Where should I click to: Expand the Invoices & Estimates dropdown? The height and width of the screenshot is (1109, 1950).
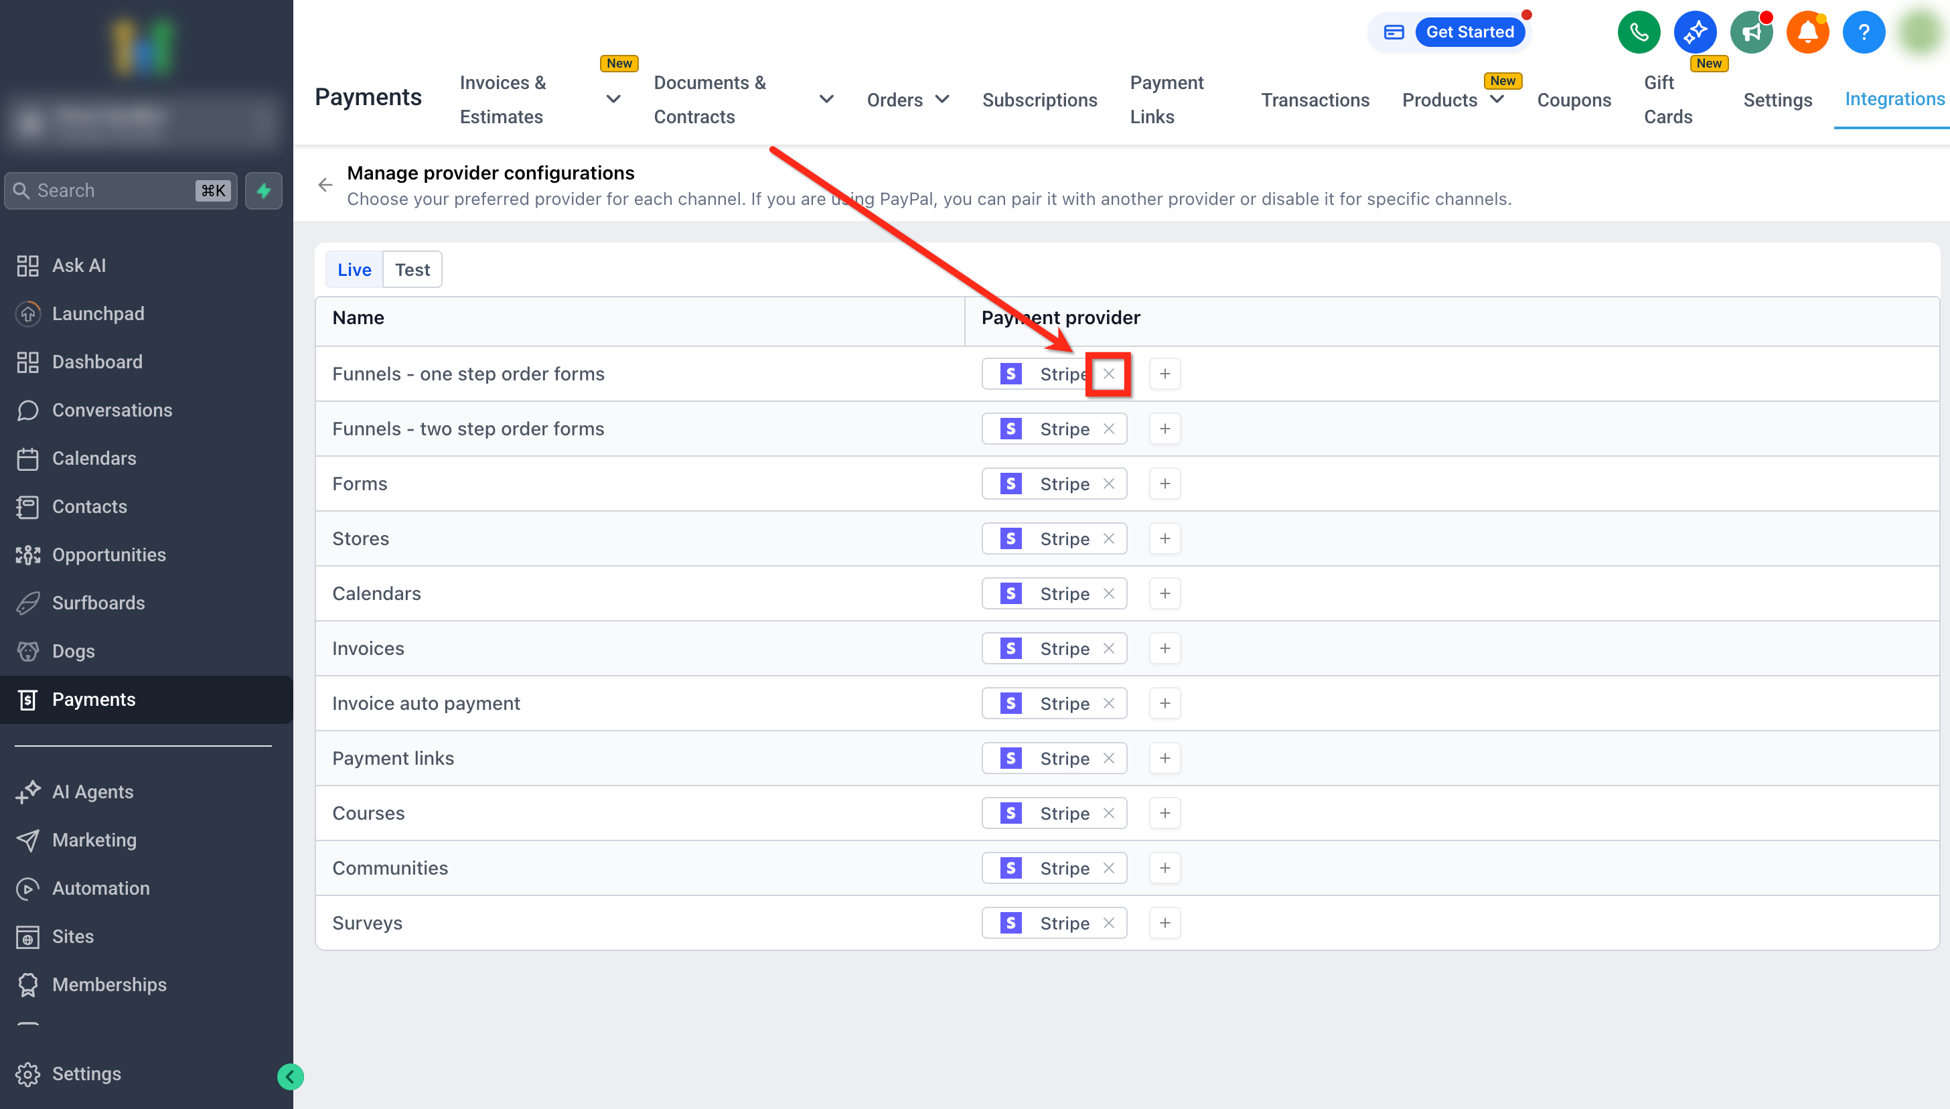pos(613,99)
